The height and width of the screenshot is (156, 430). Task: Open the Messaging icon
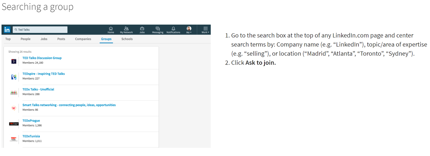pyautogui.click(x=158, y=28)
